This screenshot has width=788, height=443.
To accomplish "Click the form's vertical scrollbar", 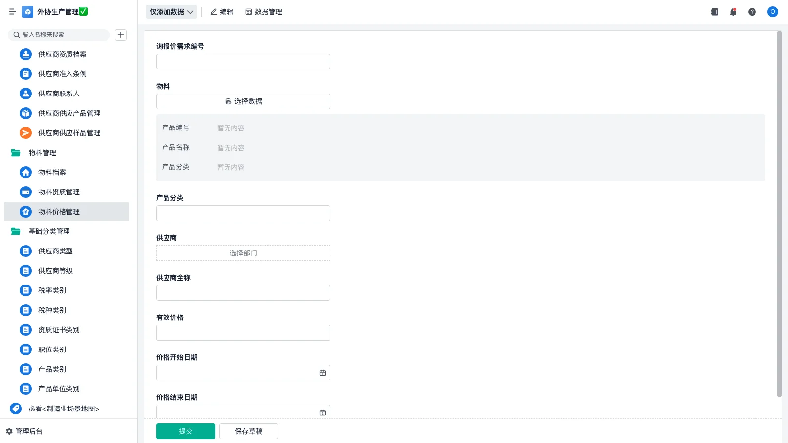I will click(x=779, y=214).
